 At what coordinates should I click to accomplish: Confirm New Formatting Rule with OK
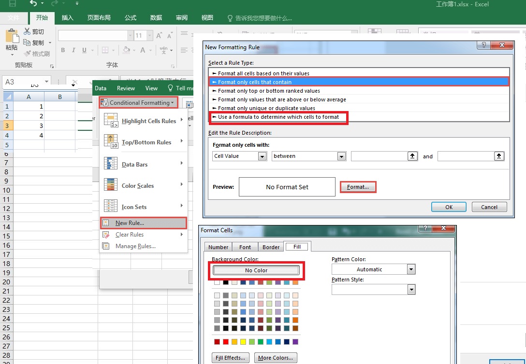(x=449, y=207)
